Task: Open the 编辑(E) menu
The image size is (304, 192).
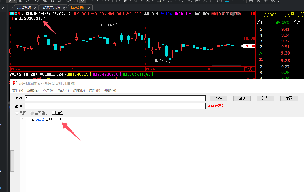Action: coord(33,91)
